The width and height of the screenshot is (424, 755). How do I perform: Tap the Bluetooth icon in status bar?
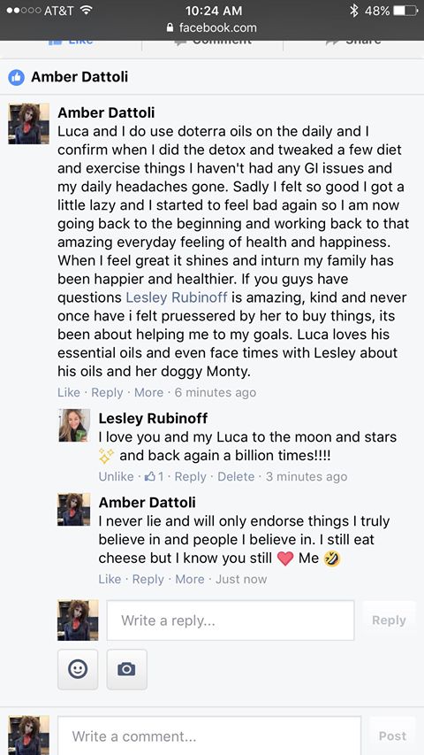pyautogui.click(x=354, y=10)
